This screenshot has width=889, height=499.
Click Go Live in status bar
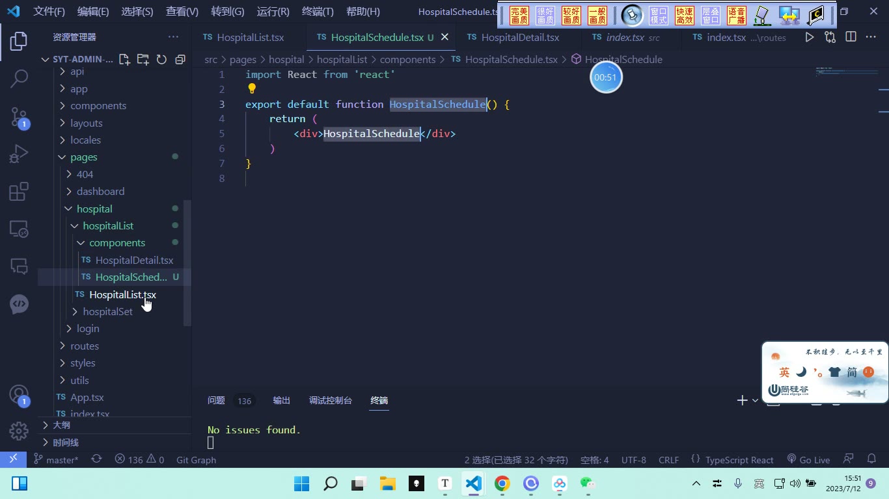click(808, 459)
